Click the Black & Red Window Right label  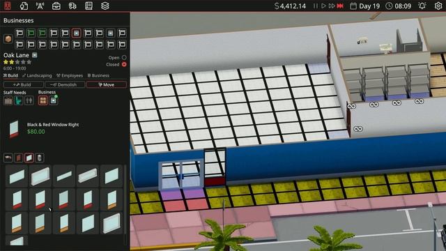[53, 125]
